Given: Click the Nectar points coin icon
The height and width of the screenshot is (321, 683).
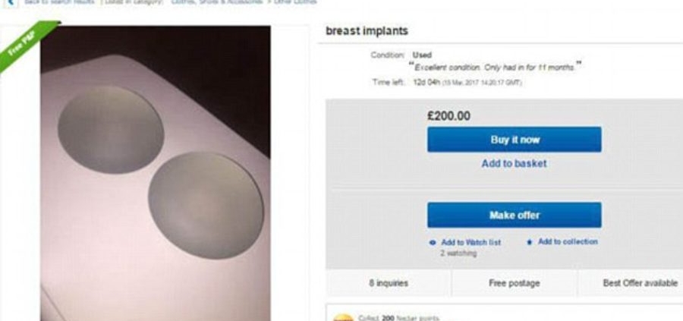Looking at the screenshot, I should [x=344, y=318].
